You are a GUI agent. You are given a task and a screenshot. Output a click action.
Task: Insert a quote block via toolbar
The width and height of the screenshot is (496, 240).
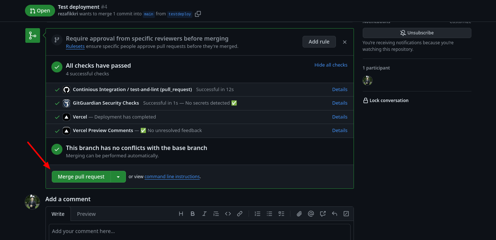click(x=216, y=214)
